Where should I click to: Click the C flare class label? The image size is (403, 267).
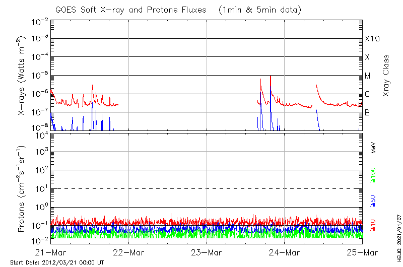point(367,94)
